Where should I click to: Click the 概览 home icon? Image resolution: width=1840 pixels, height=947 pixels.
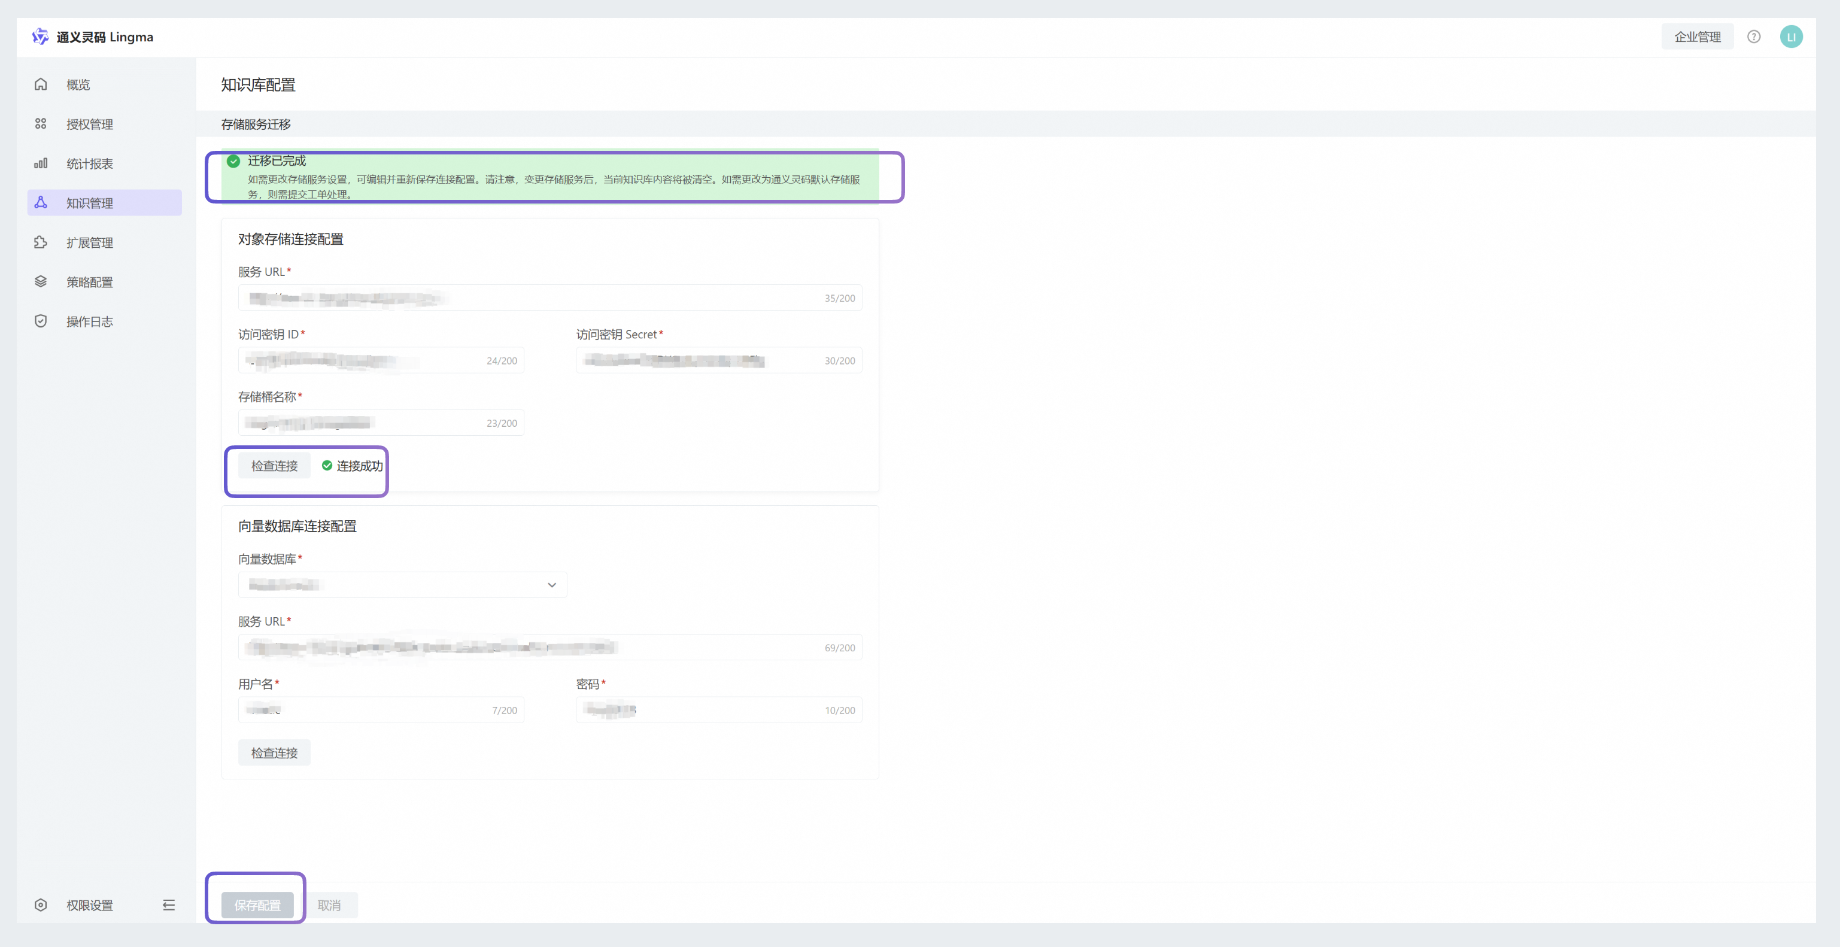point(41,84)
